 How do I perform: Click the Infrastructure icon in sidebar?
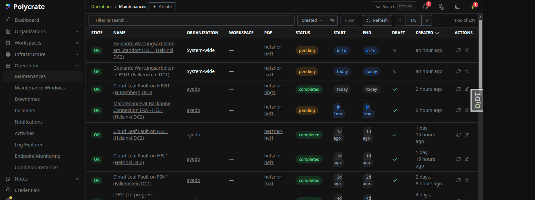[8, 54]
